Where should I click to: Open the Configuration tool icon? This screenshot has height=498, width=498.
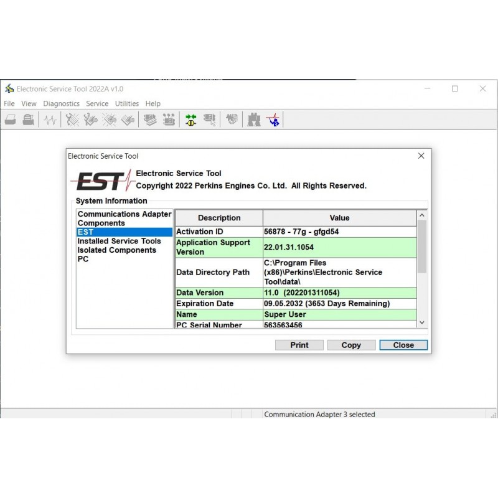click(x=169, y=120)
